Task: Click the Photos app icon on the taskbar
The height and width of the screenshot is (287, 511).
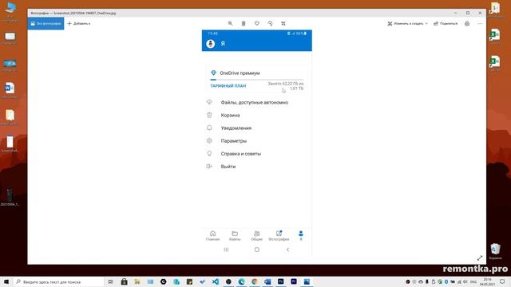Action: click(307, 281)
